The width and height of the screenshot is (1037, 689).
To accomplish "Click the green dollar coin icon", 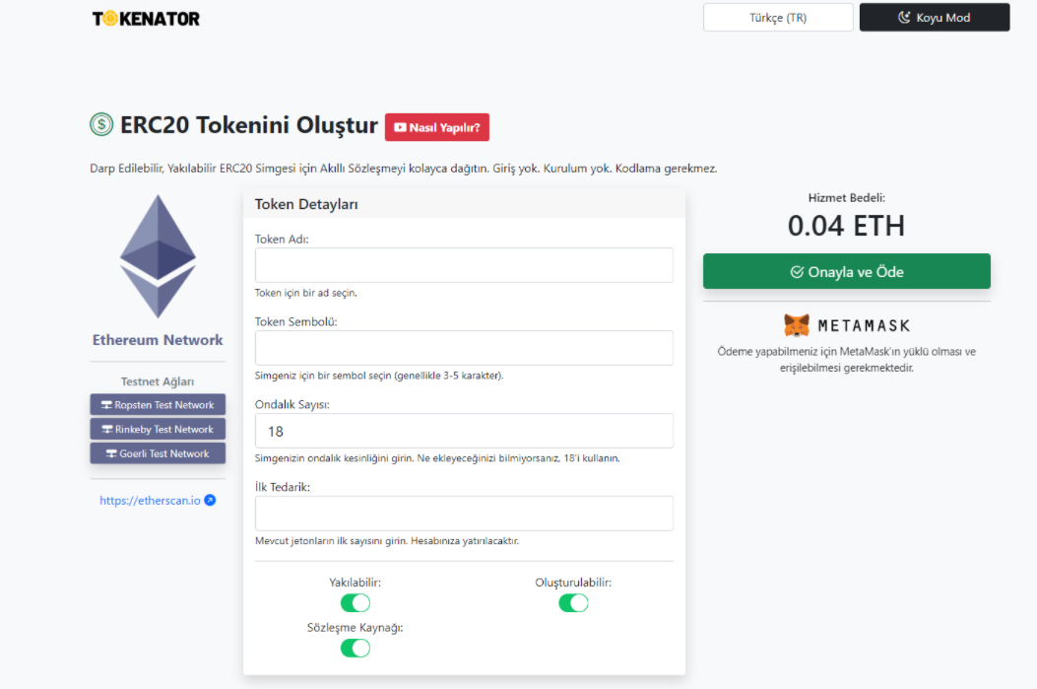I will (x=101, y=124).
